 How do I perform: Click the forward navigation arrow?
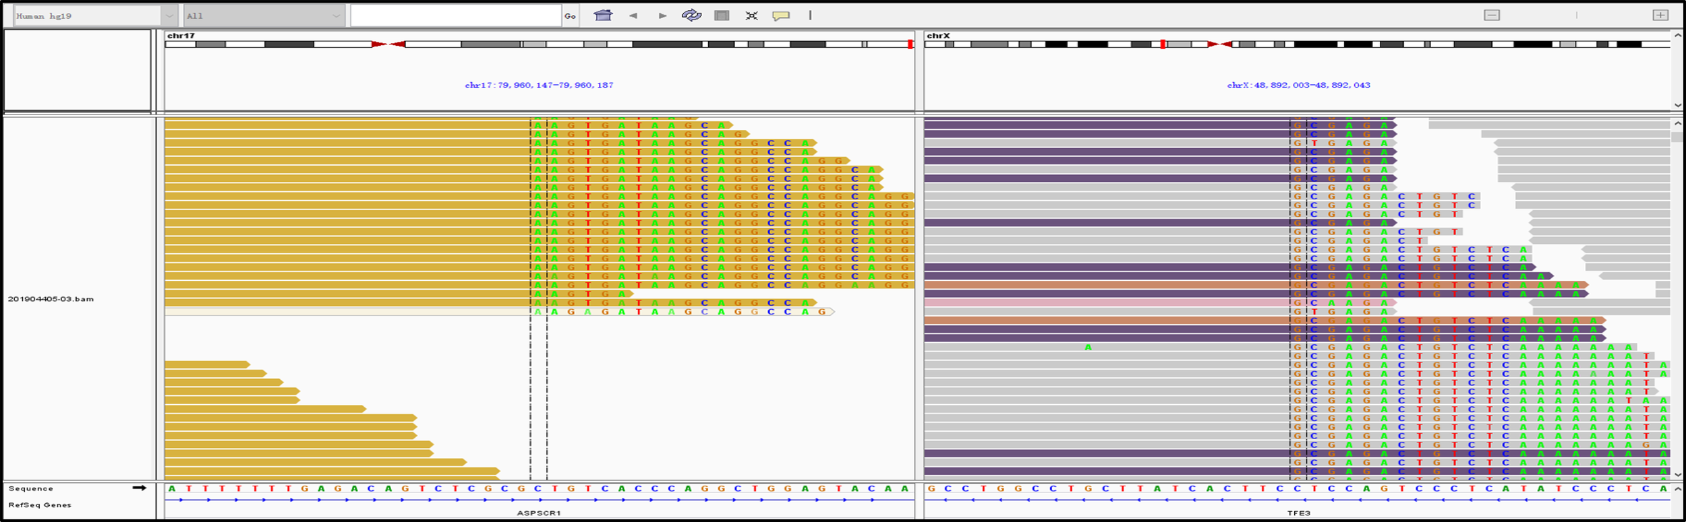coord(662,15)
